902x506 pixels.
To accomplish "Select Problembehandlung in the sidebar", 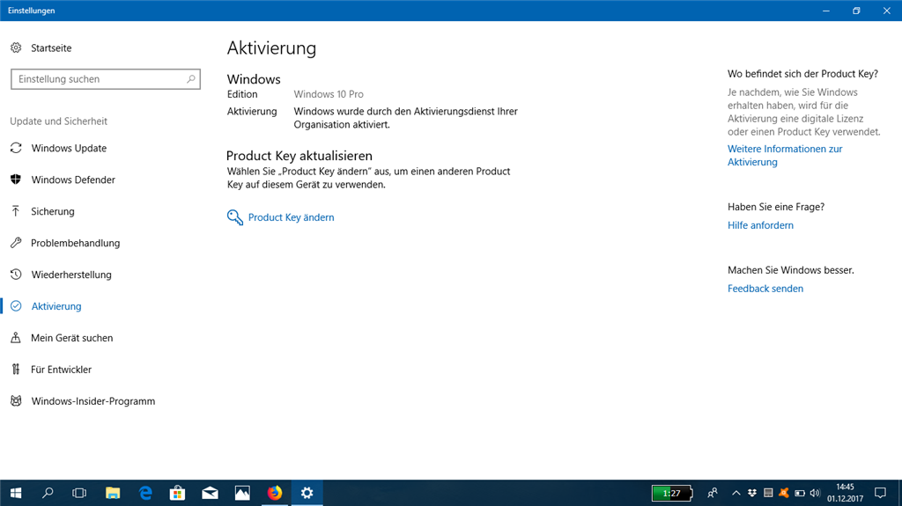I will point(76,243).
